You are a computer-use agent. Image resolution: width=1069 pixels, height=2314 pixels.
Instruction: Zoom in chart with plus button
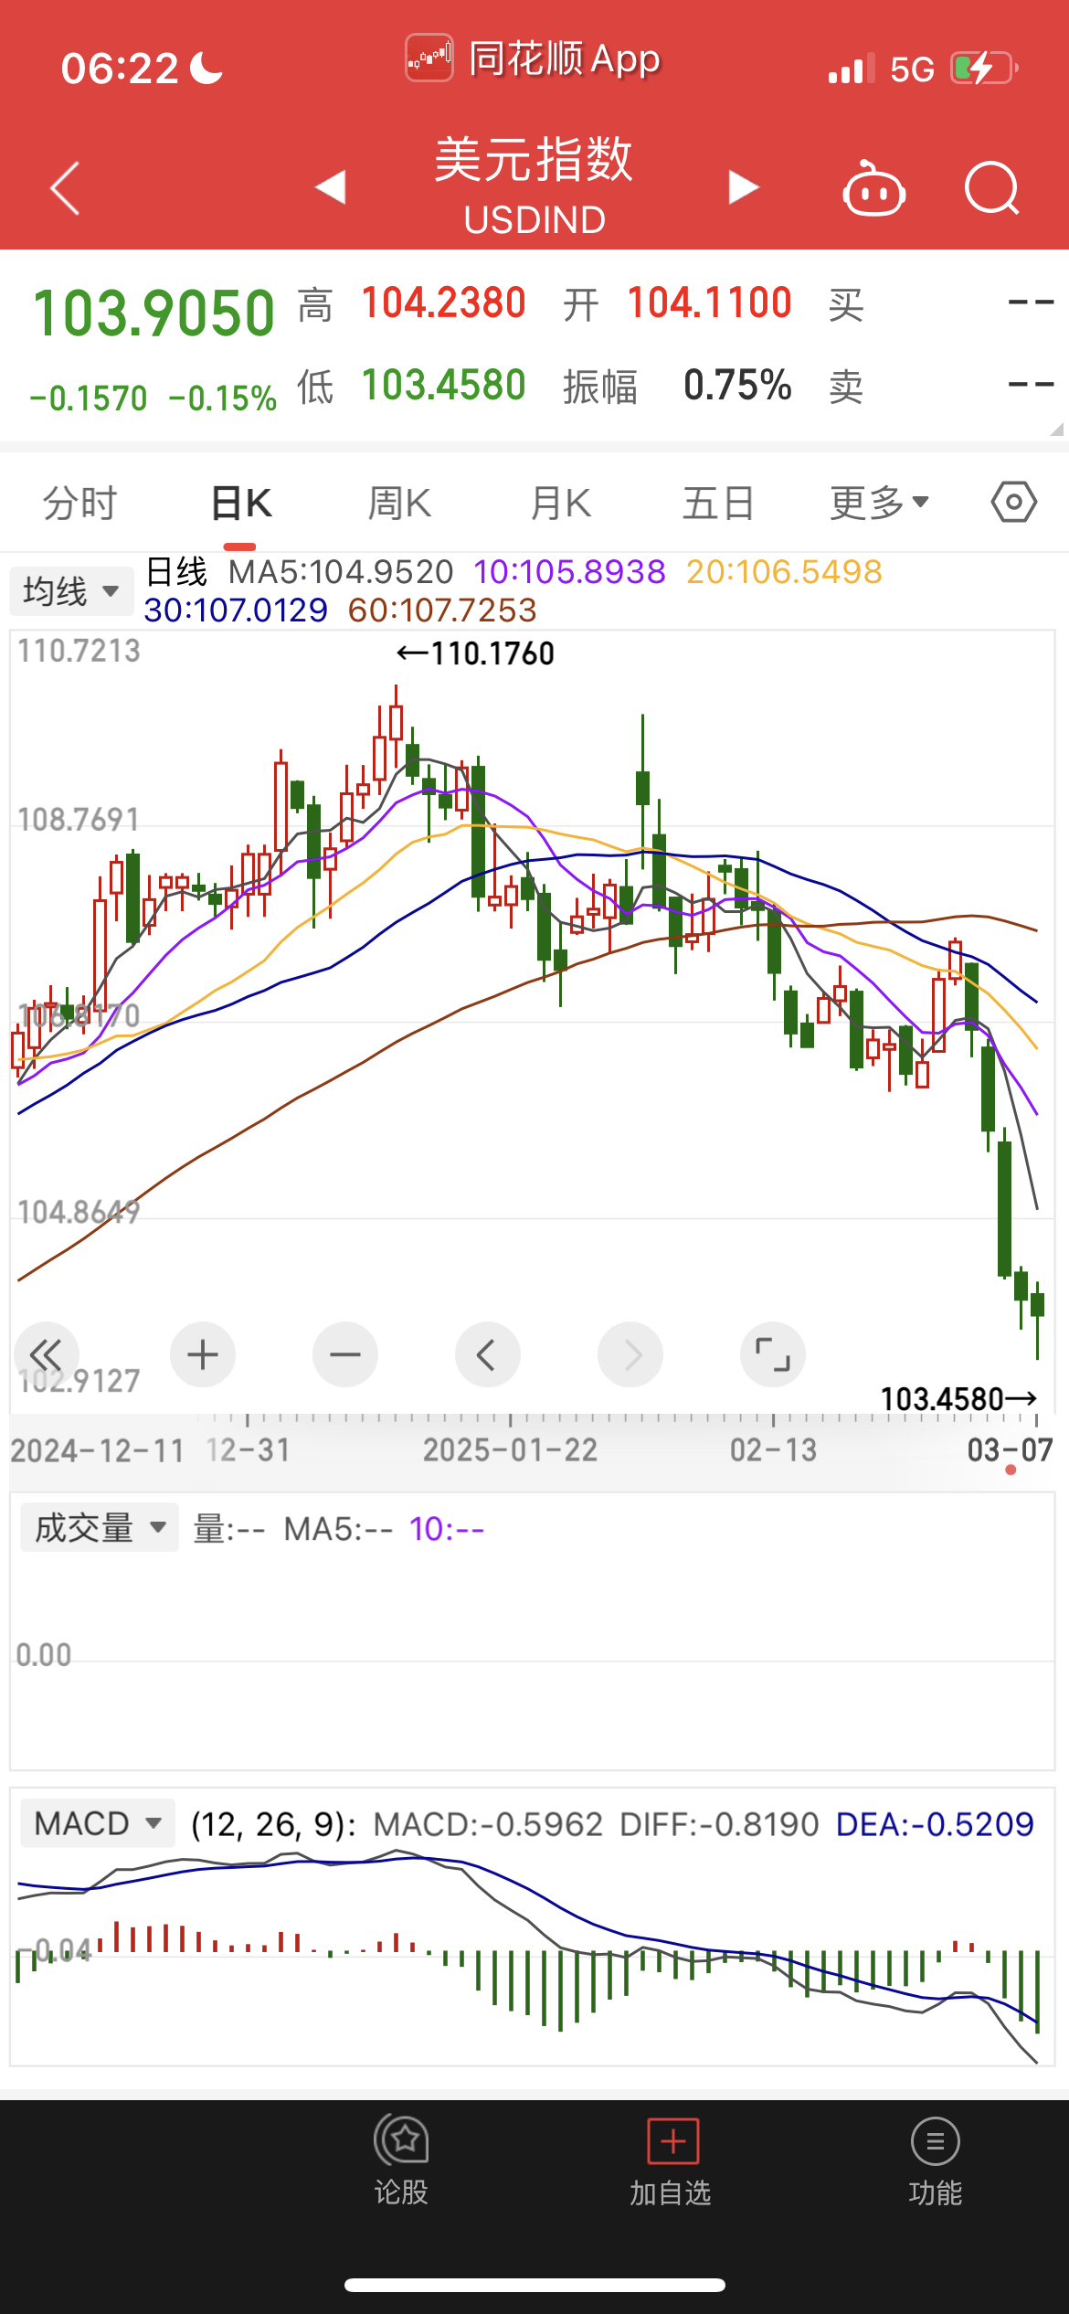(203, 1354)
